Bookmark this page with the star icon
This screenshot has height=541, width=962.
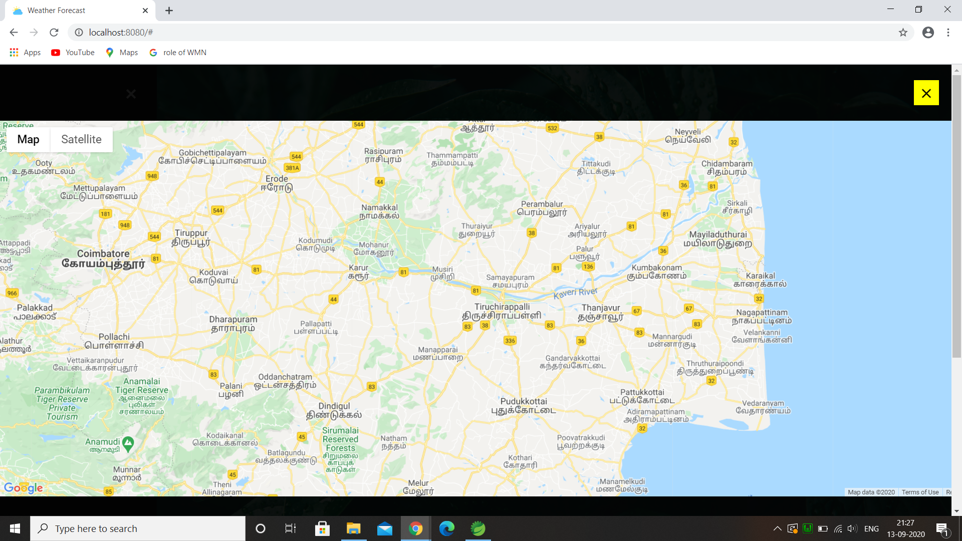(903, 32)
